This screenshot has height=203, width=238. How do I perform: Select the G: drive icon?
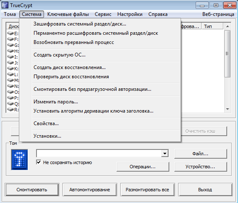pyautogui.click(x=10, y=45)
